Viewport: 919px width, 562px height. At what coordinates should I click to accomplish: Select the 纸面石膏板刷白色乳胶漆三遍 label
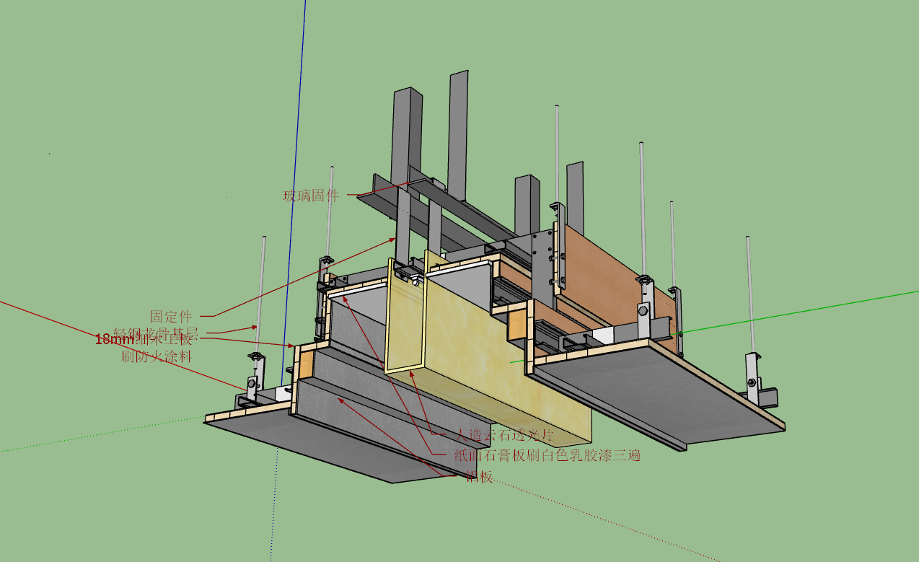(548, 455)
